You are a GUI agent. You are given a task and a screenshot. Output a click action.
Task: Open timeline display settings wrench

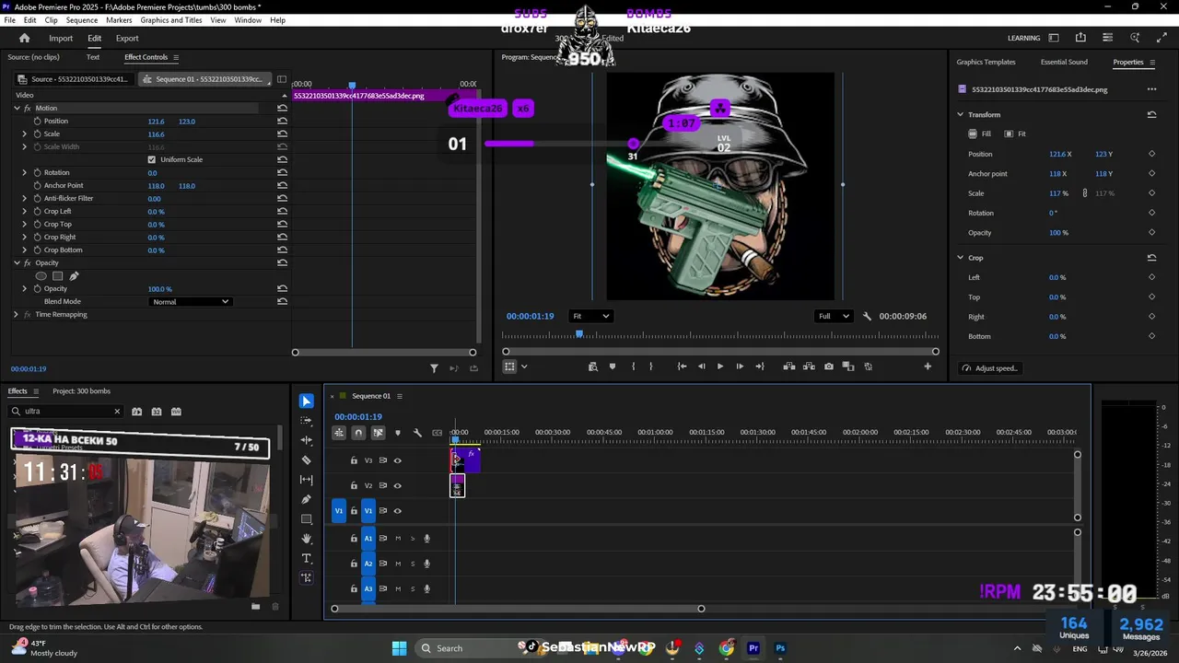click(417, 433)
